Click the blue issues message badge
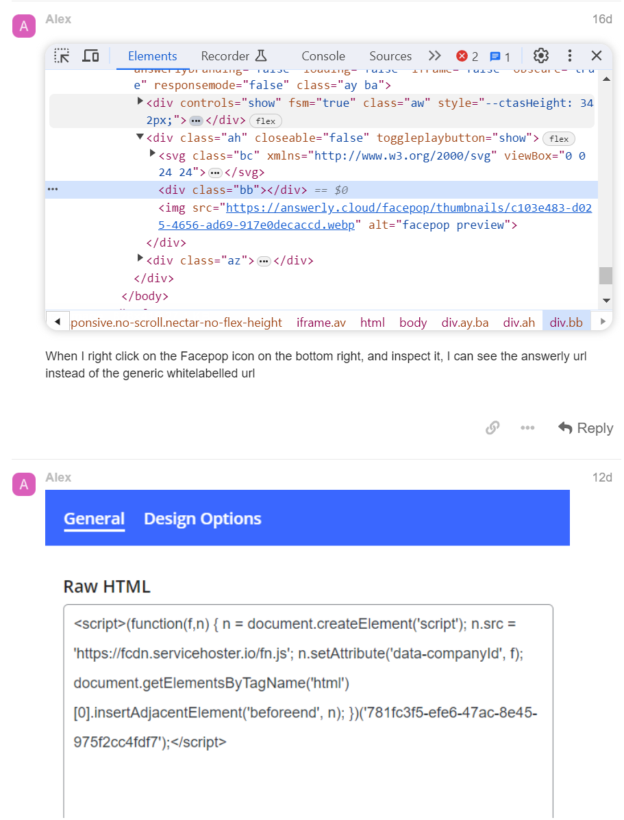 click(500, 56)
